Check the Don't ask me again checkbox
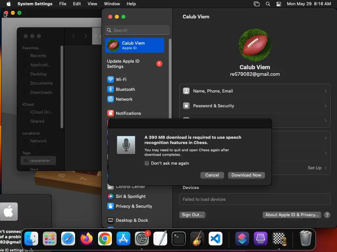The height and width of the screenshot is (252, 337). [147, 163]
